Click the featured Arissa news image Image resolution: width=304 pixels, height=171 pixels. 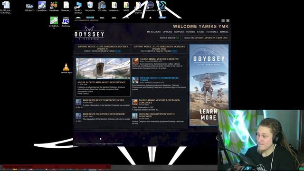pos(103,68)
